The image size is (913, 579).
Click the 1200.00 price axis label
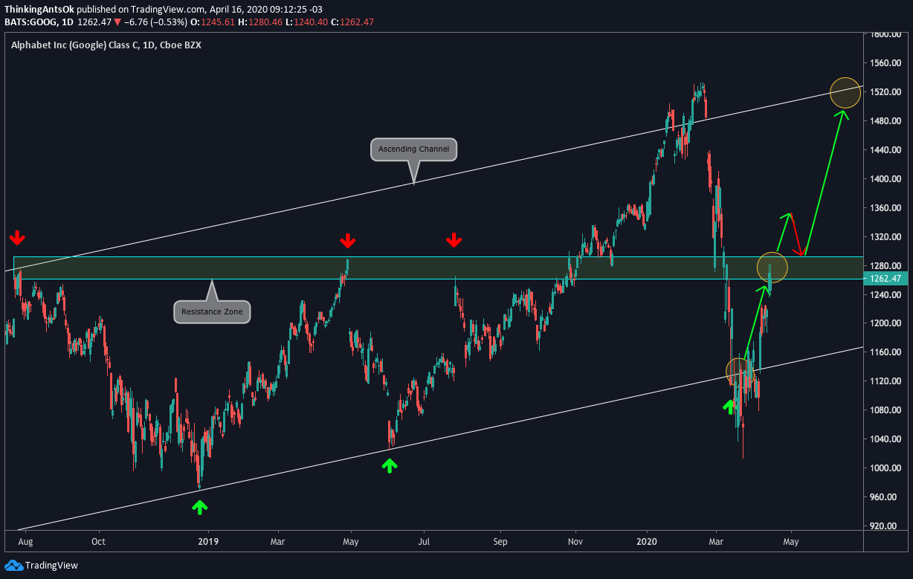[885, 323]
